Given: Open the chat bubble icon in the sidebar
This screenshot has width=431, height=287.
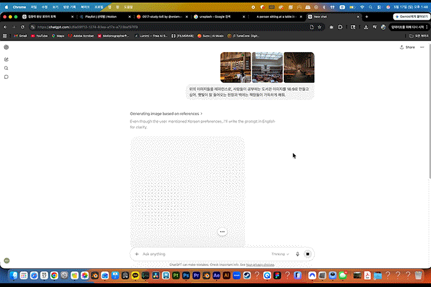Looking at the screenshot, I should coord(7,77).
